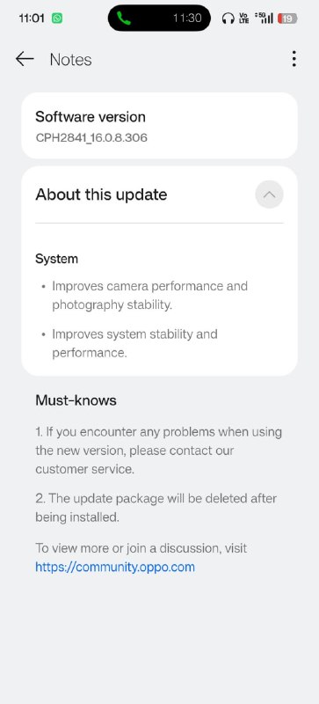Tap the system stability improvement note
Screen dimensions: 319x704
pyautogui.click(x=134, y=343)
